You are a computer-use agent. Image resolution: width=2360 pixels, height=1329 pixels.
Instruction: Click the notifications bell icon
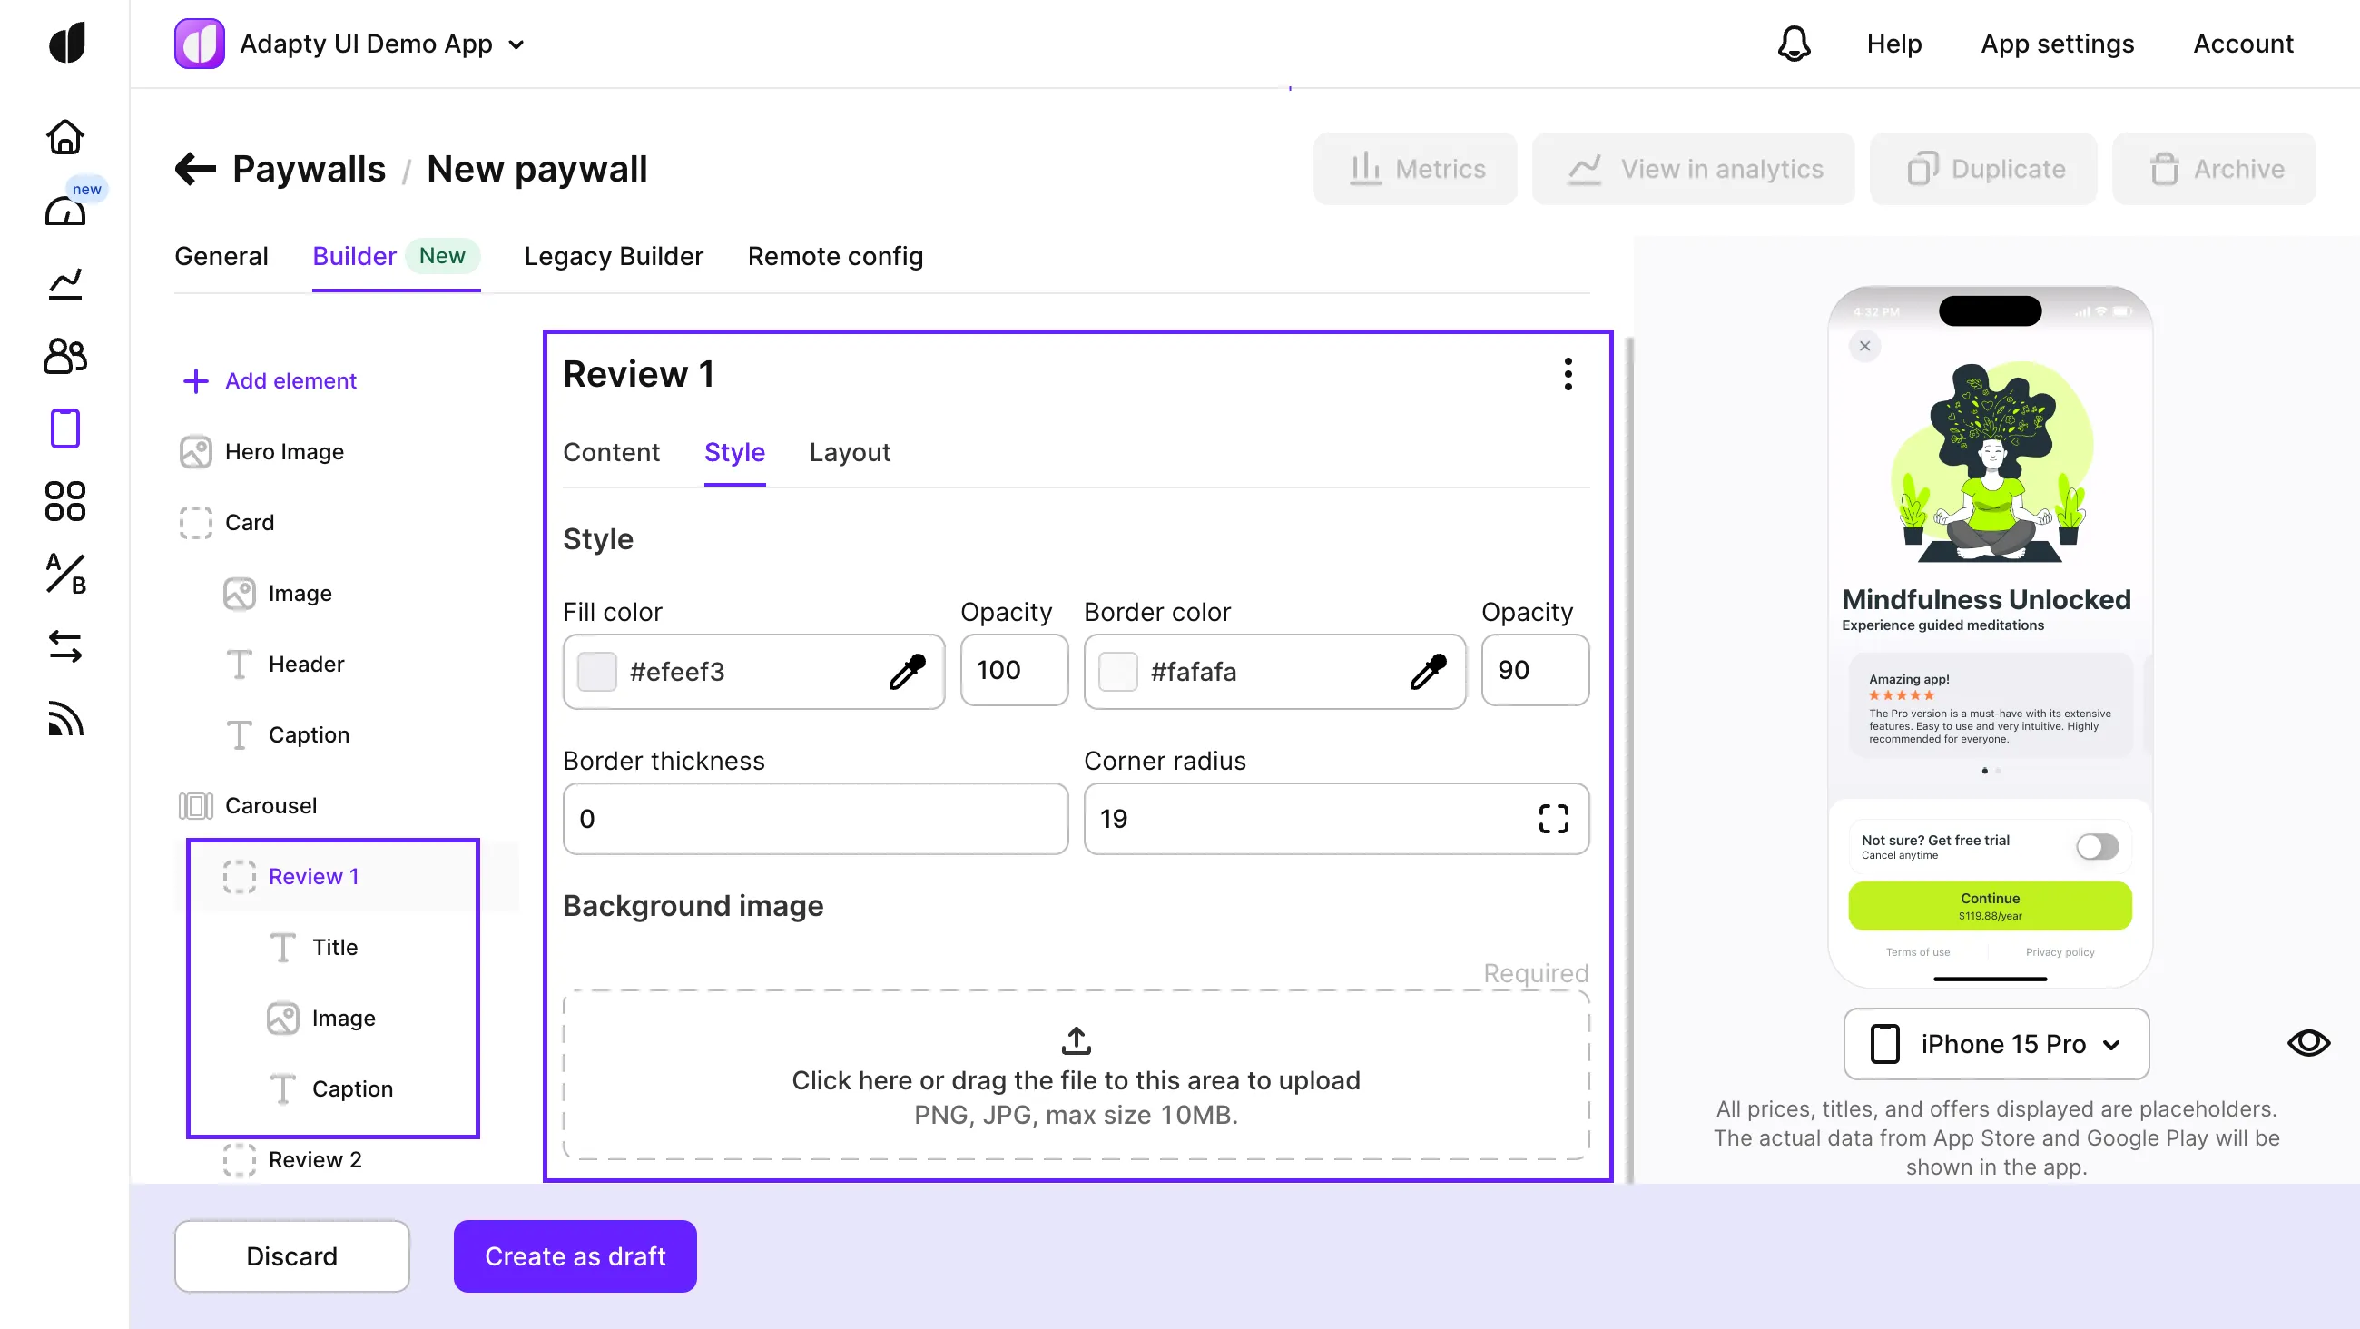[x=1793, y=44]
